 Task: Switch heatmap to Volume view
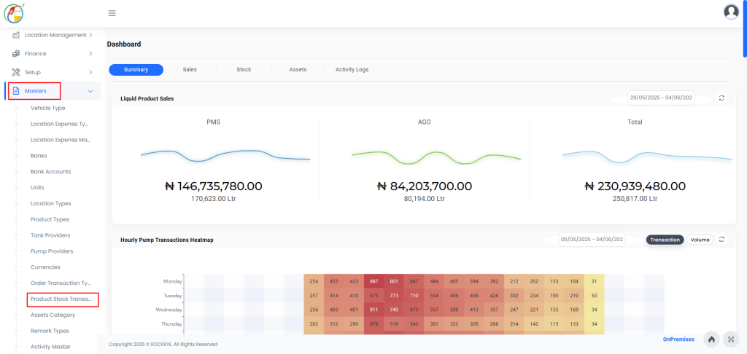[x=700, y=240]
